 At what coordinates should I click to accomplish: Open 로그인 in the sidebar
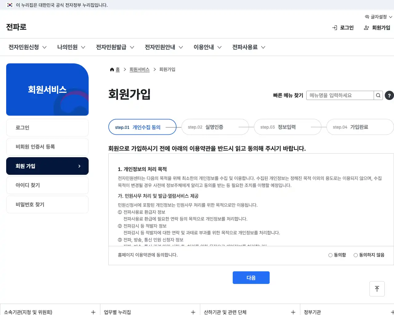click(47, 128)
